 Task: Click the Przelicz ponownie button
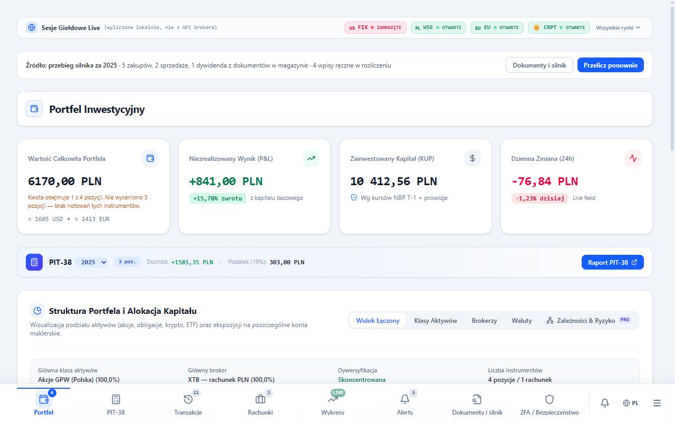[611, 65]
